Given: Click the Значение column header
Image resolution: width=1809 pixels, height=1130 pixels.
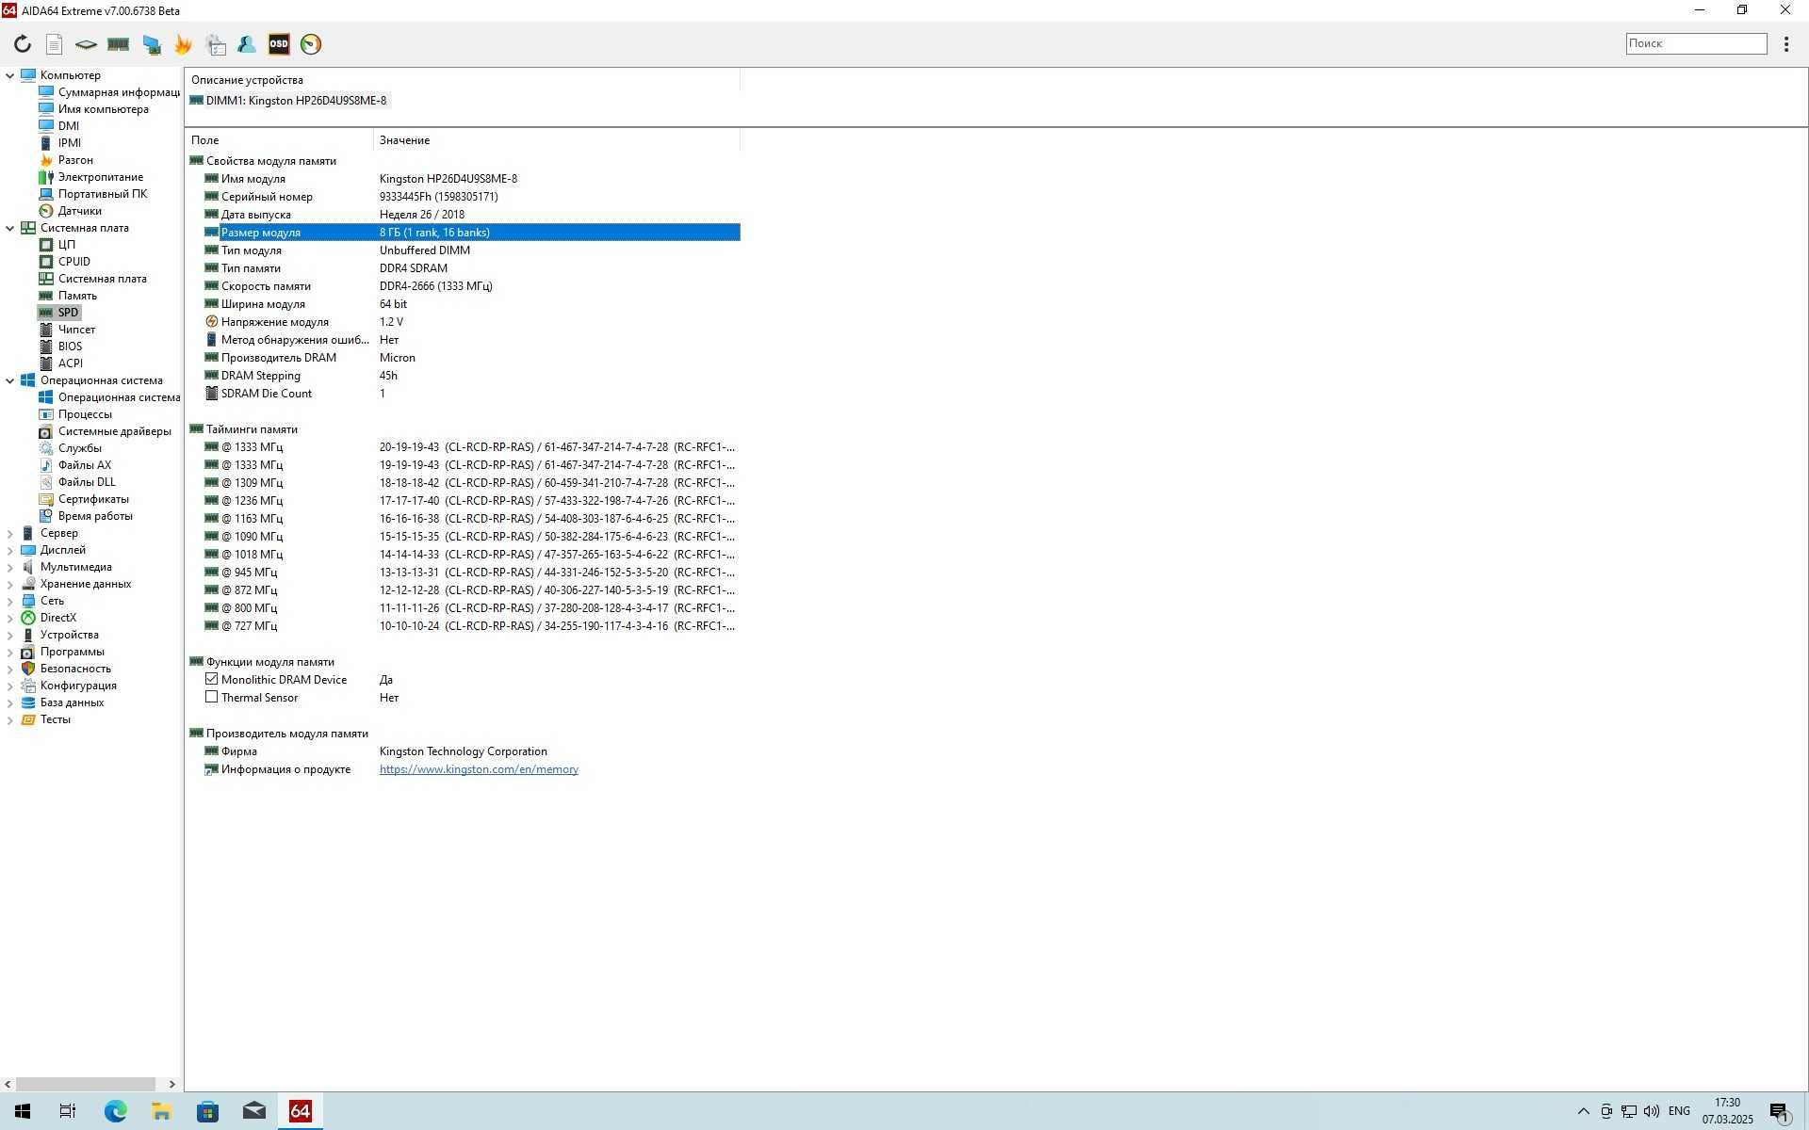Looking at the screenshot, I should 557,140.
